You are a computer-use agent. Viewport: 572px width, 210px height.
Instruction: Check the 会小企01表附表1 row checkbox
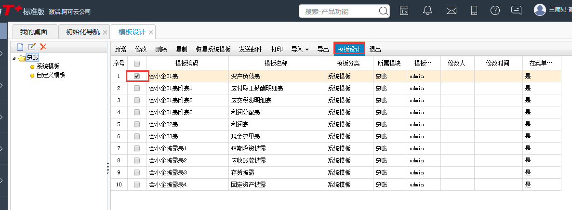click(137, 88)
